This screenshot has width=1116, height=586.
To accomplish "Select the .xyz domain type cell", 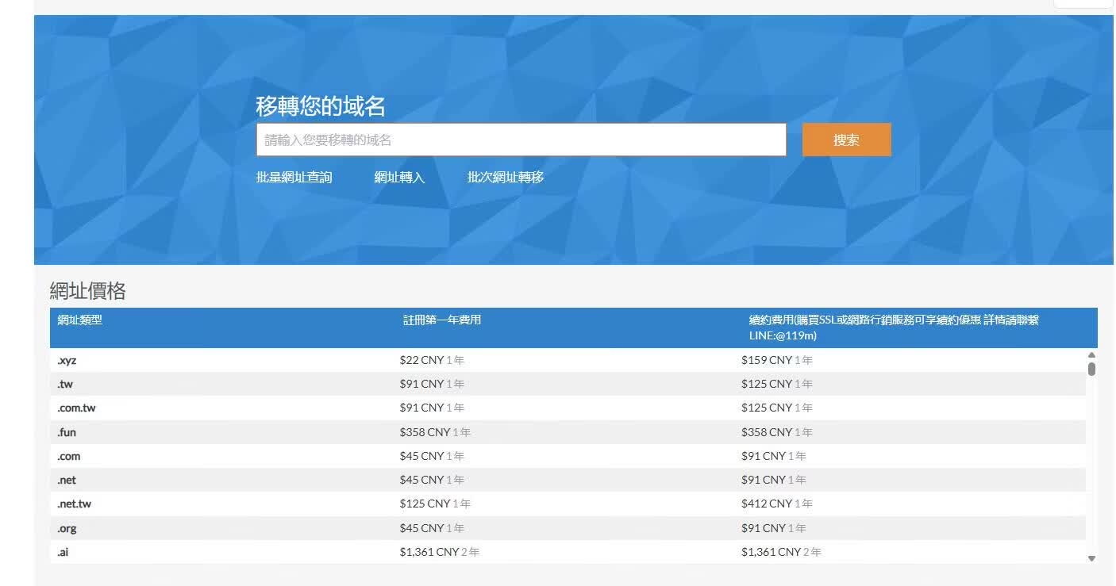I will click(x=67, y=360).
